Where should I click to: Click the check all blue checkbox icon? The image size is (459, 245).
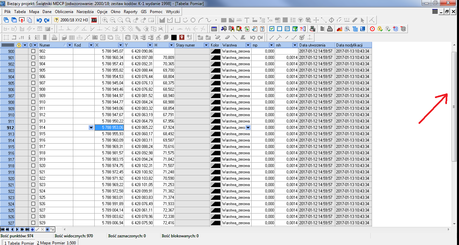pos(272,29)
